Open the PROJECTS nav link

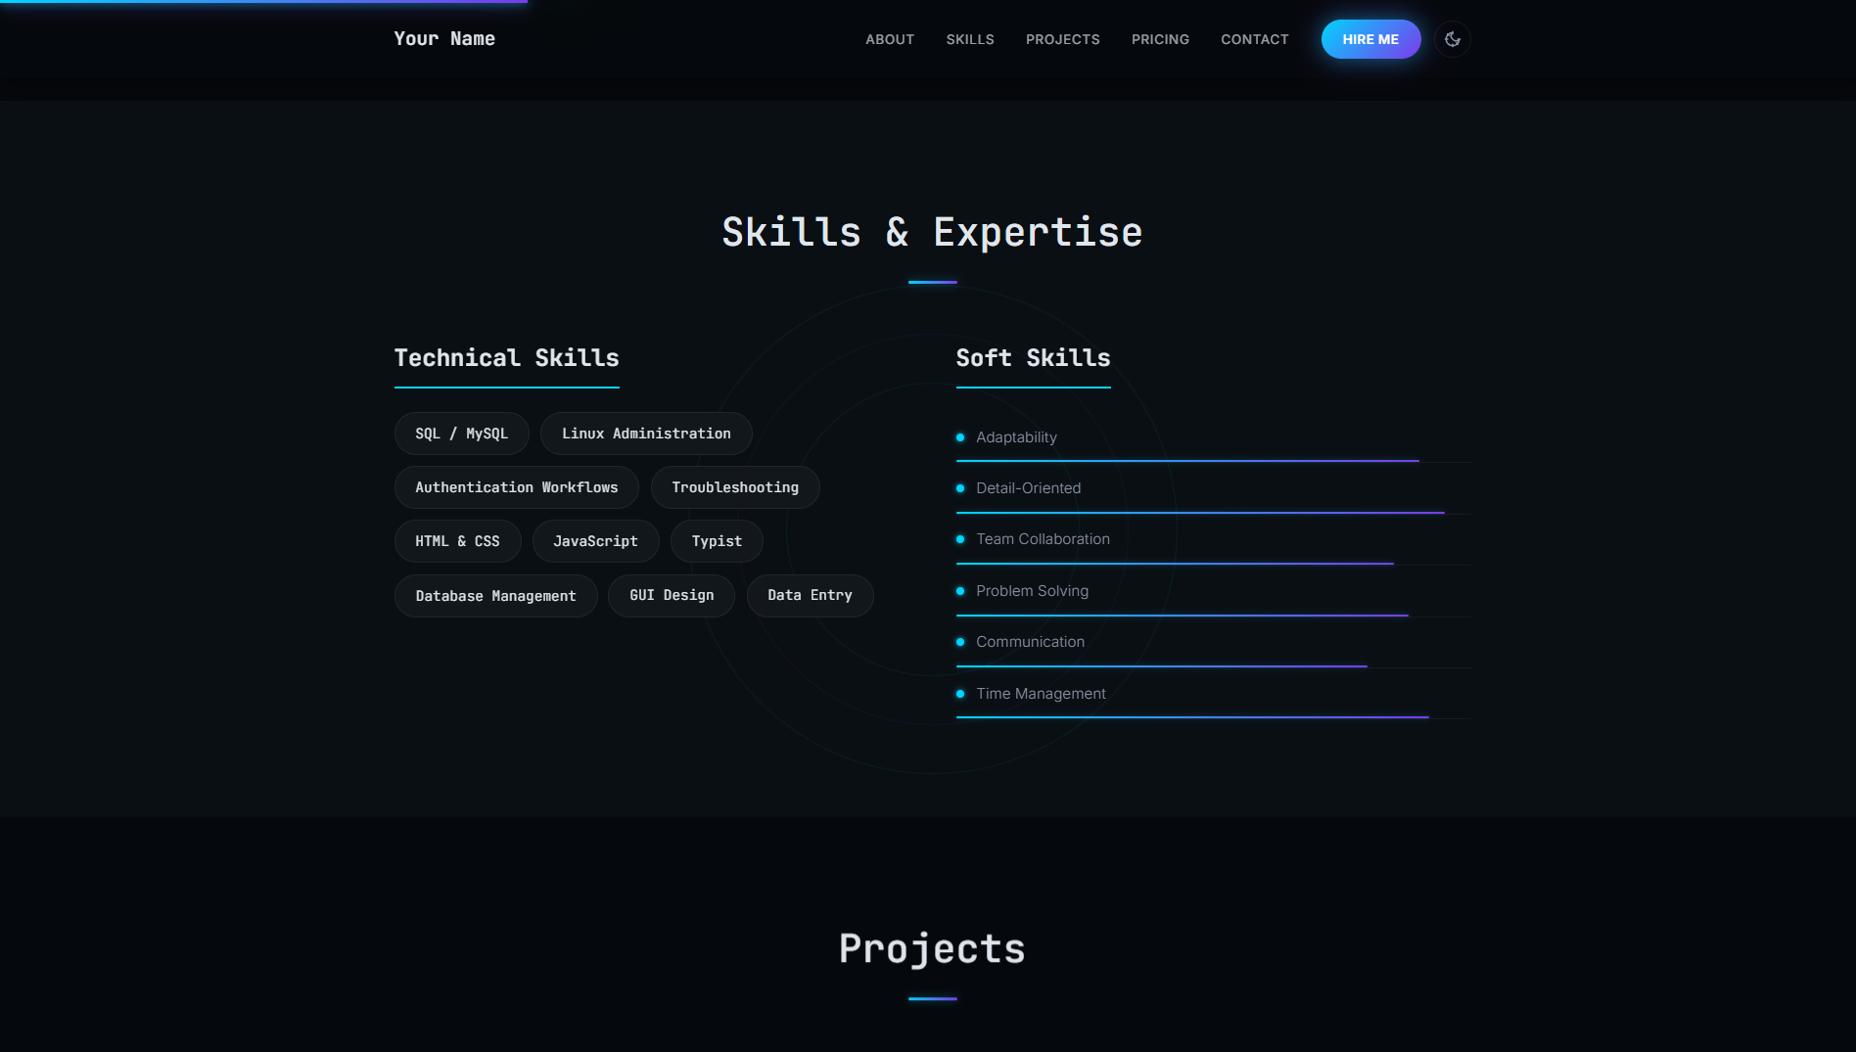pyautogui.click(x=1063, y=39)
